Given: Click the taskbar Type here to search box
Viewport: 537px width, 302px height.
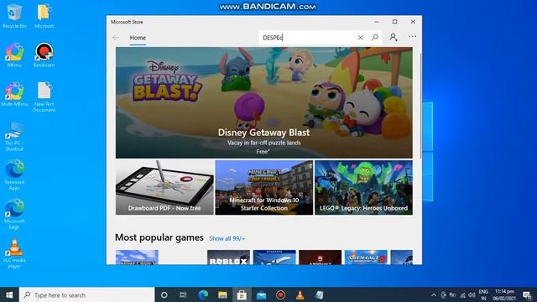Looking at the screenshot, I should [x=87, y=294].
